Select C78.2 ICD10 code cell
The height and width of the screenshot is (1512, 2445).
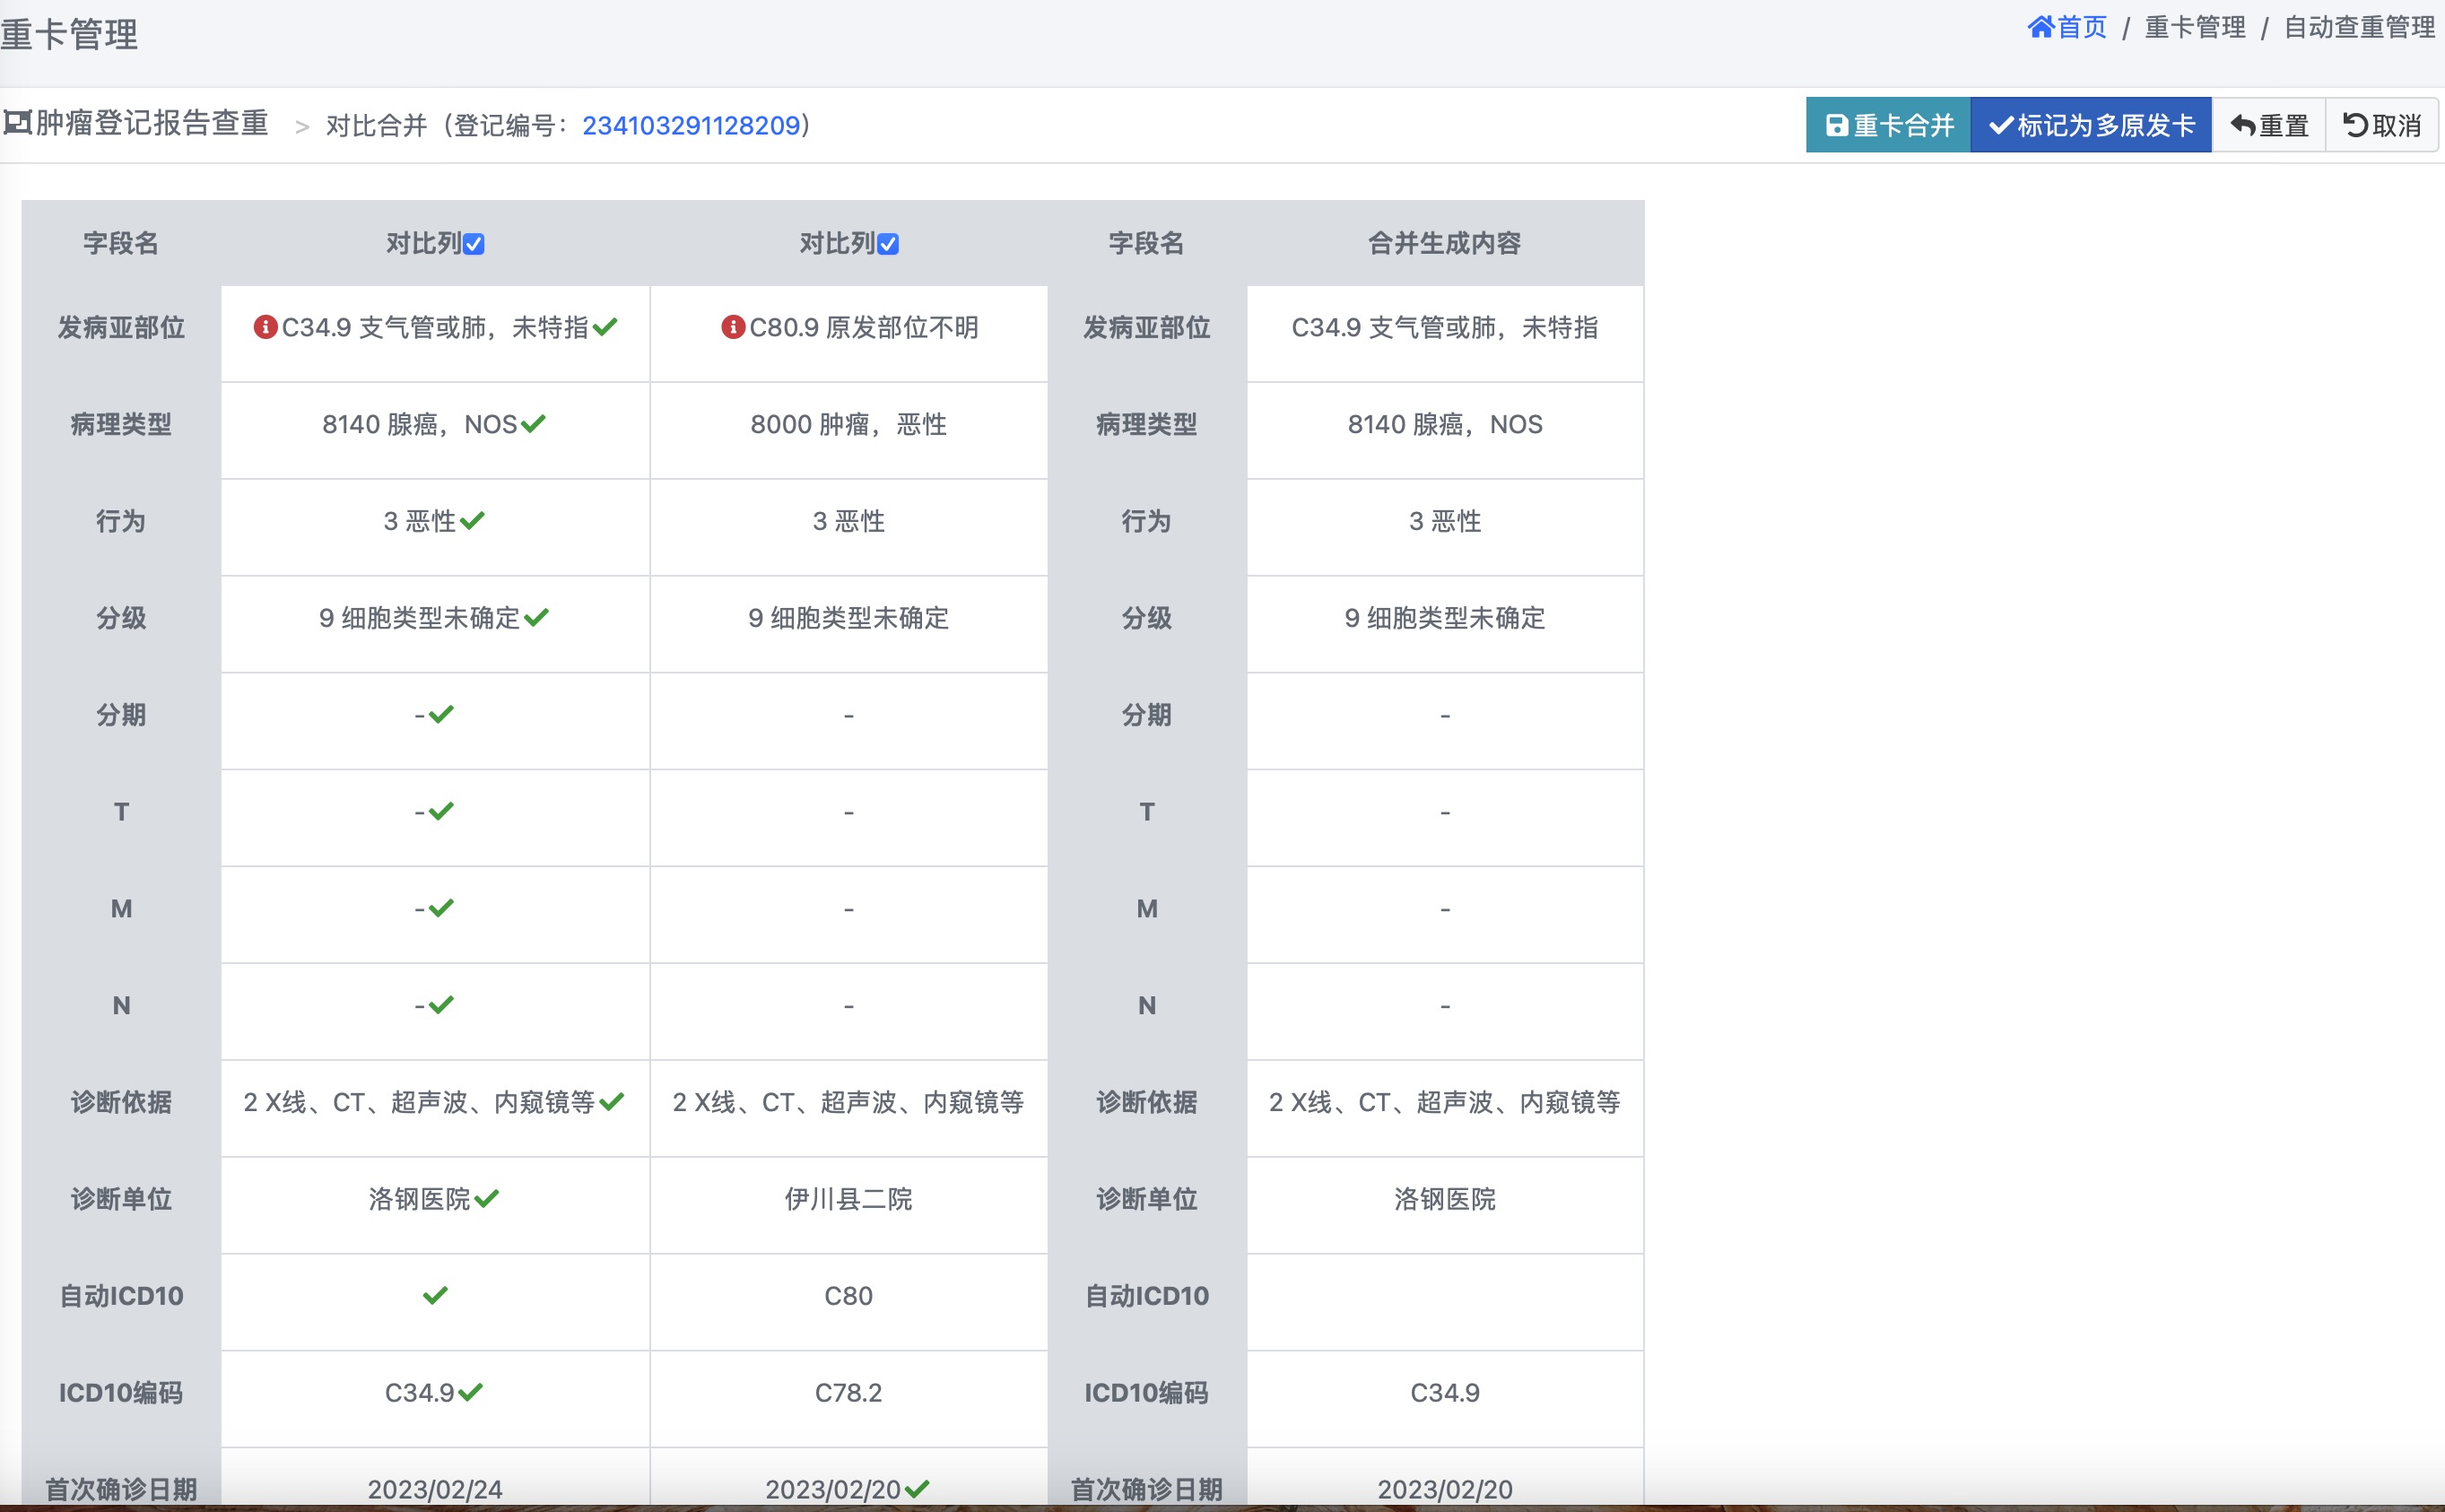848,1392
